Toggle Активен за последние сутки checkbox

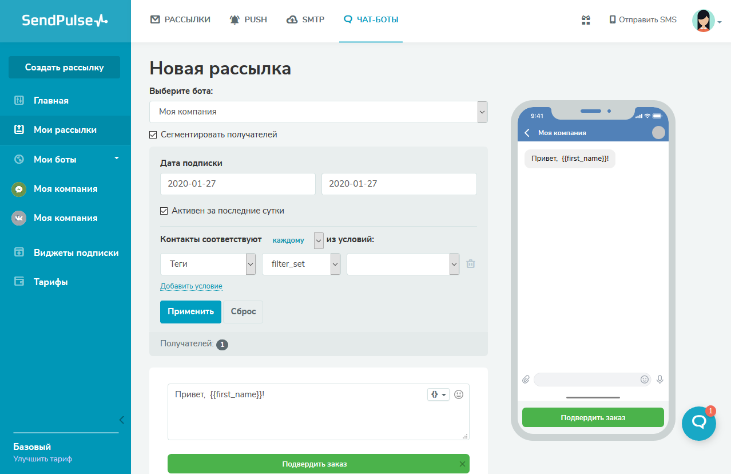164,211
